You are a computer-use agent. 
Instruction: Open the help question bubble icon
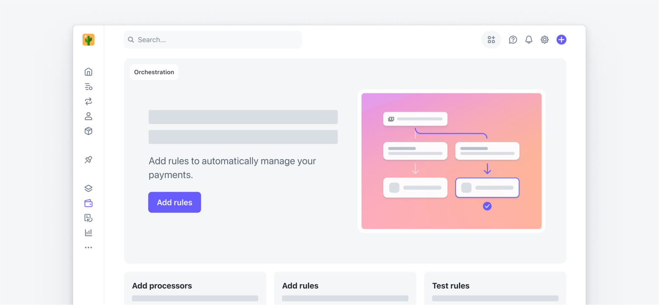513,40
